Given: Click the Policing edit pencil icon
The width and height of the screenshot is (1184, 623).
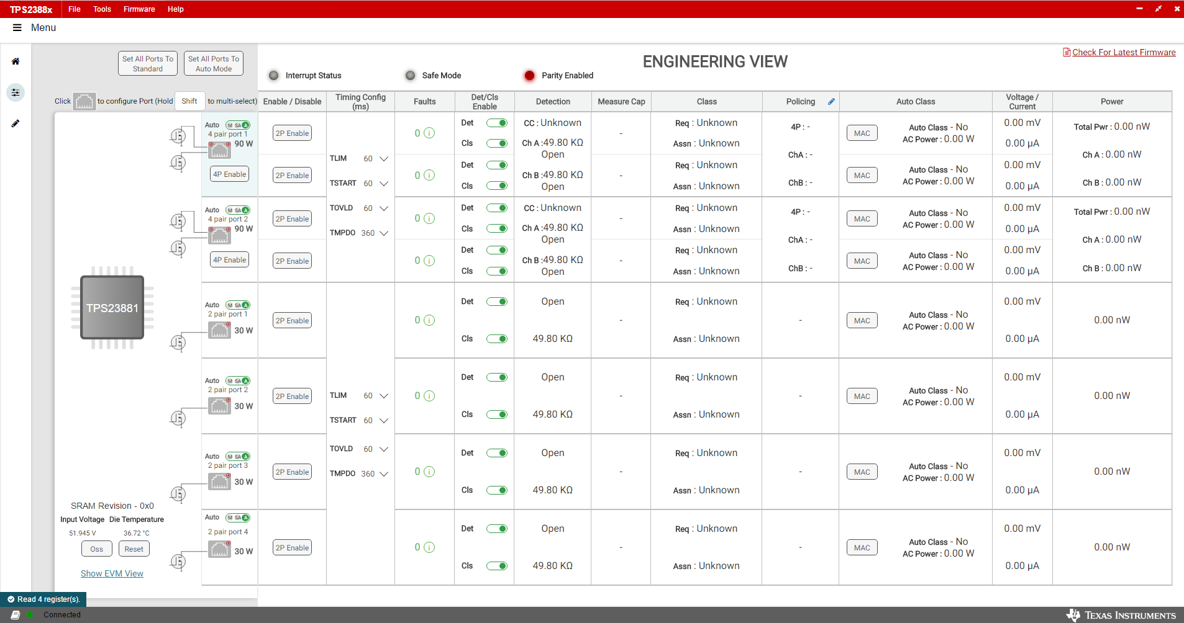Looking at the screenshot, I should click(x=831, y=102).
